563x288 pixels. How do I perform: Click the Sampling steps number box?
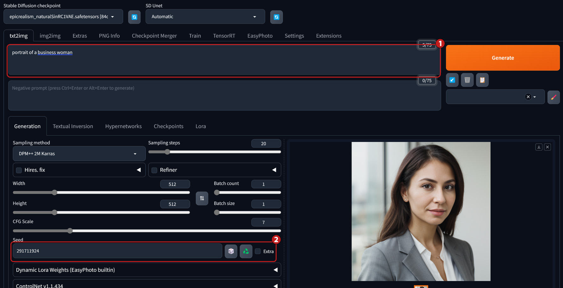(x=266, y=144)
